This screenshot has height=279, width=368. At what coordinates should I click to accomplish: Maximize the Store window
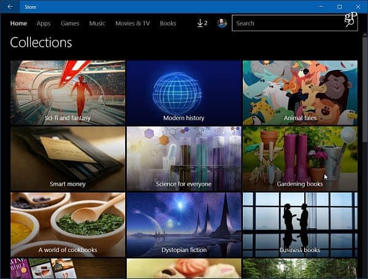tap(339, 7)
